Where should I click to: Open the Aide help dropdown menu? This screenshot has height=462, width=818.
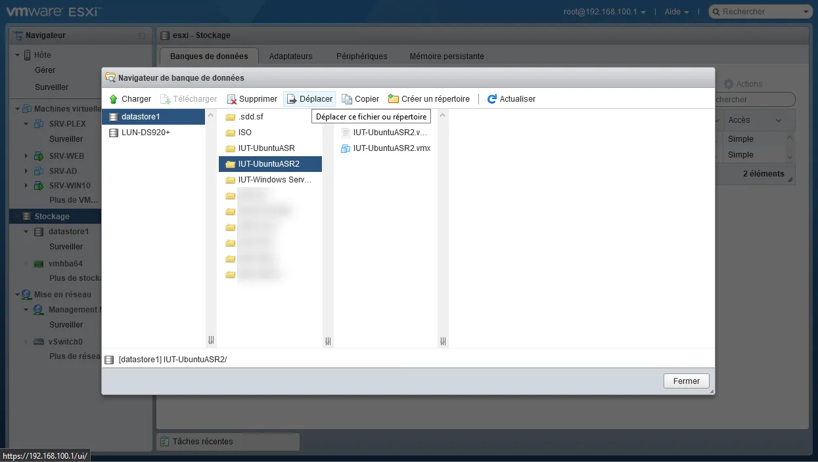(677, 12)
